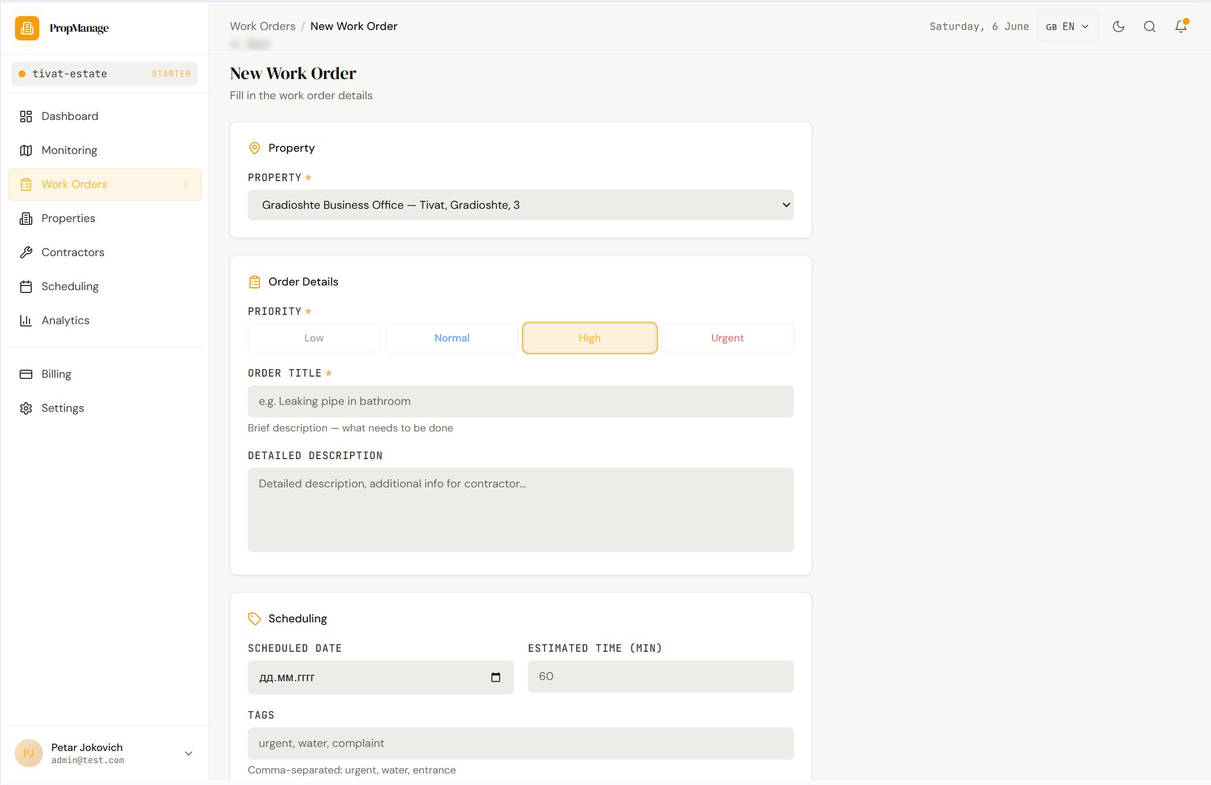
Task: Click the Settings gear icon
Action: click(x=26, y=408)
